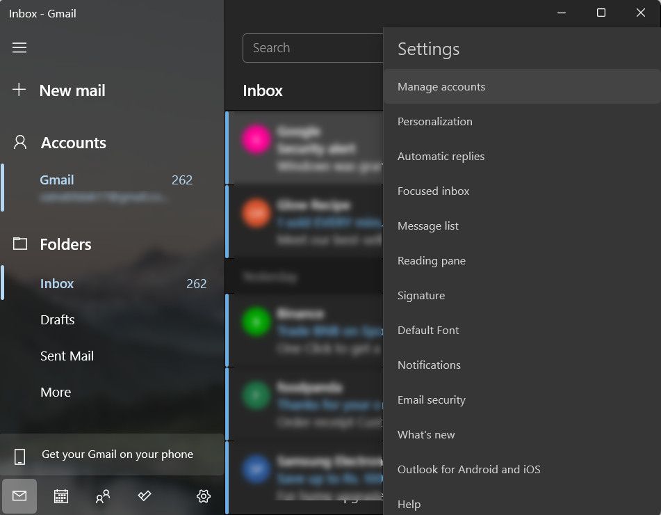Viewport: 661px width, 515px height.
Task: Open Default Font settings
Action: point(522,330)
